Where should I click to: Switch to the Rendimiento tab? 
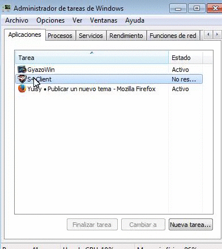tap(126, 36)
